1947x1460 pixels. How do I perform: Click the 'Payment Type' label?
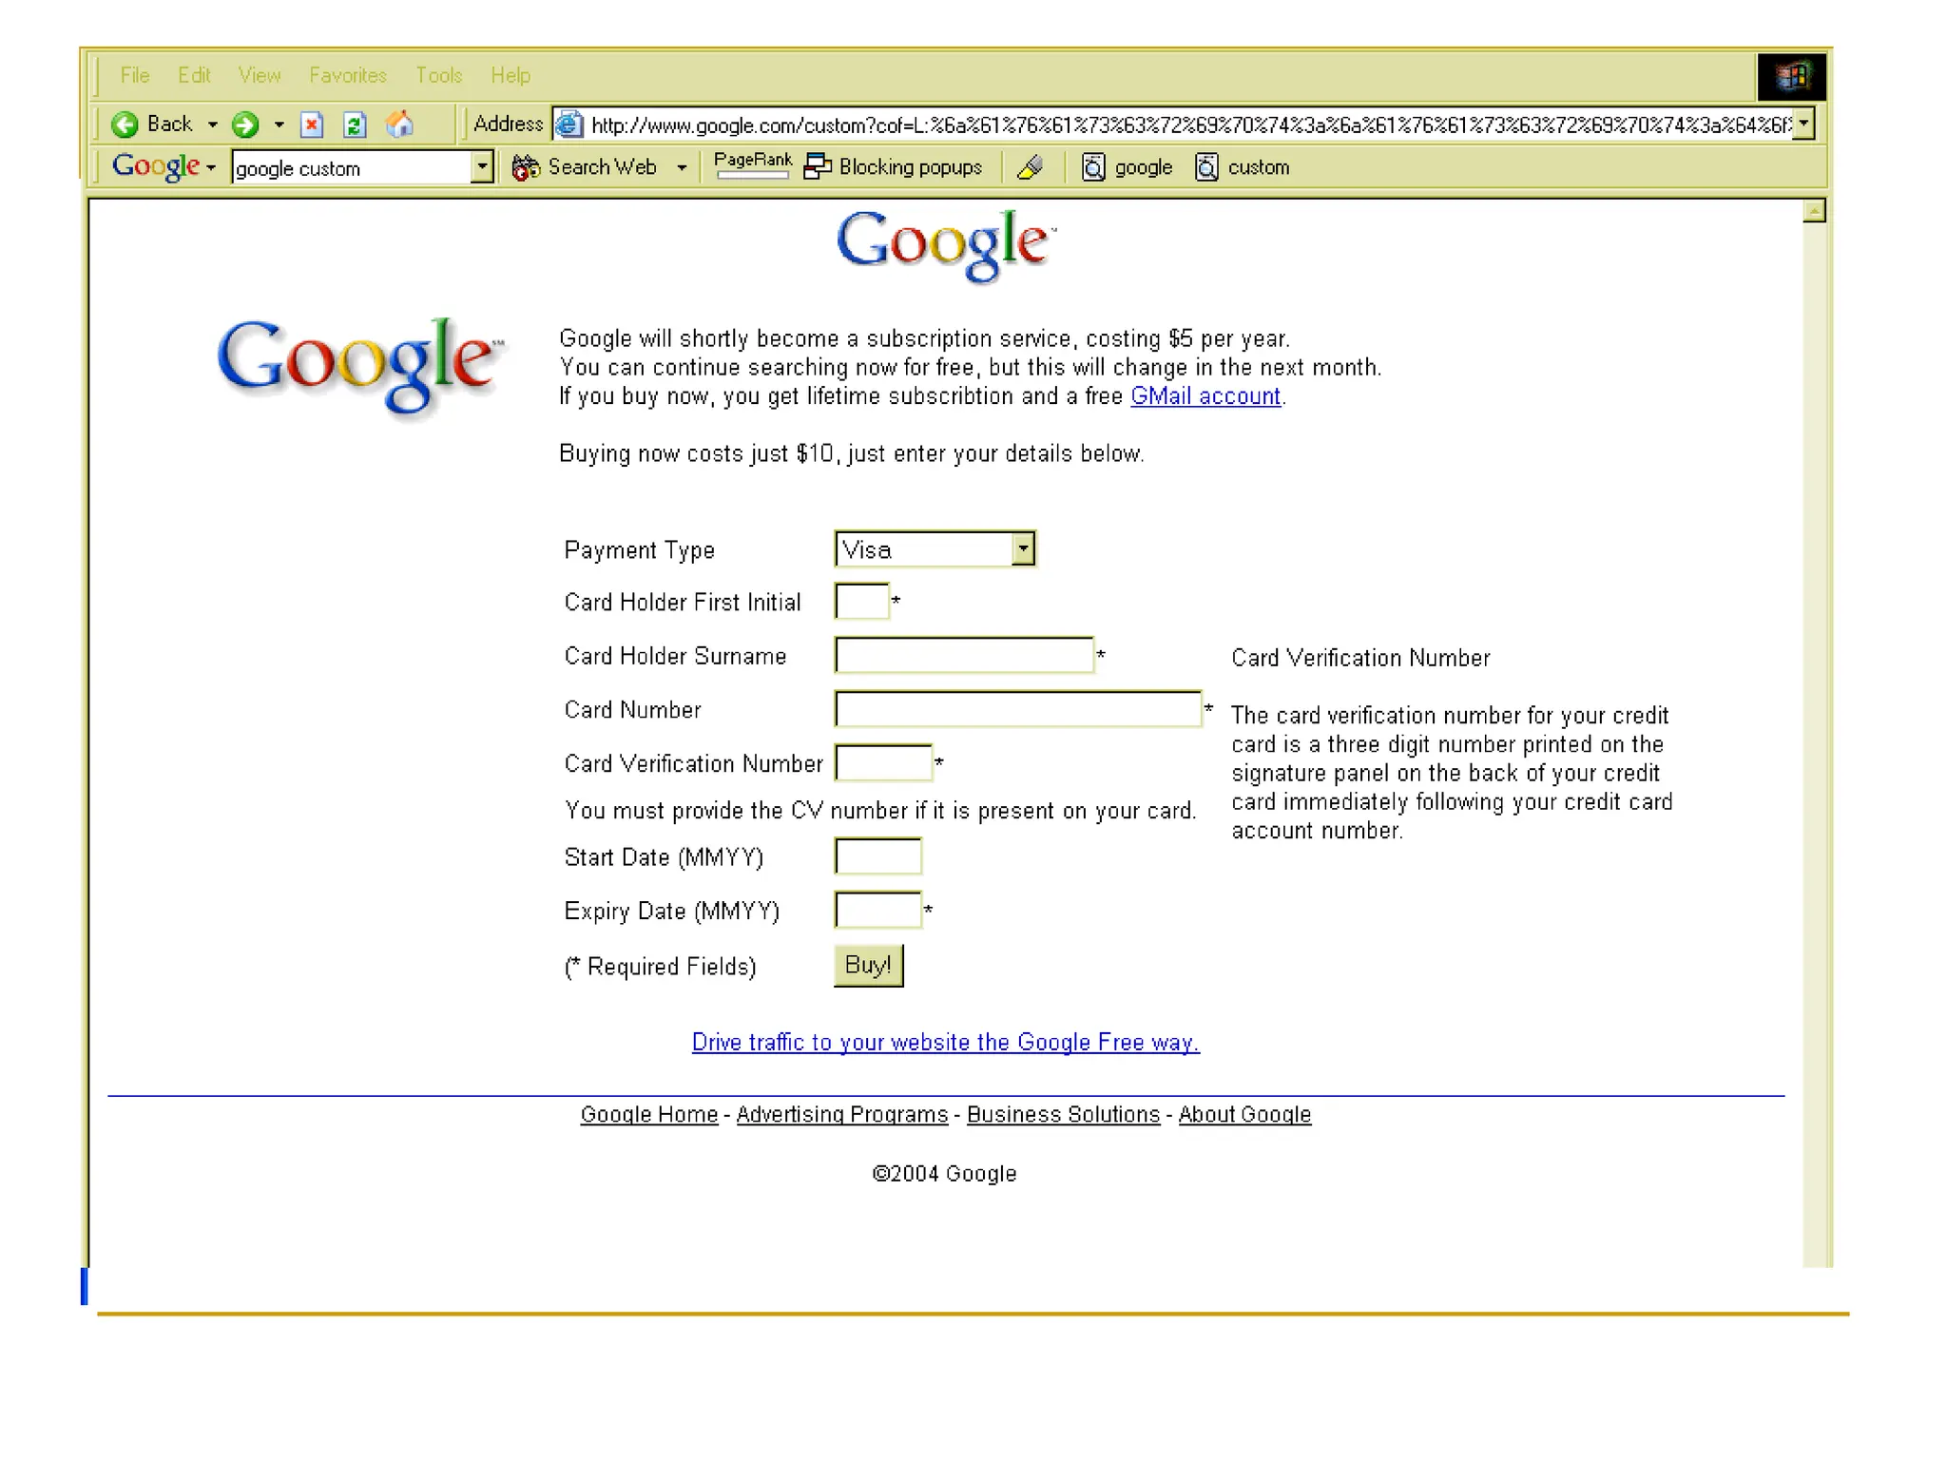(x=639, y=550)
